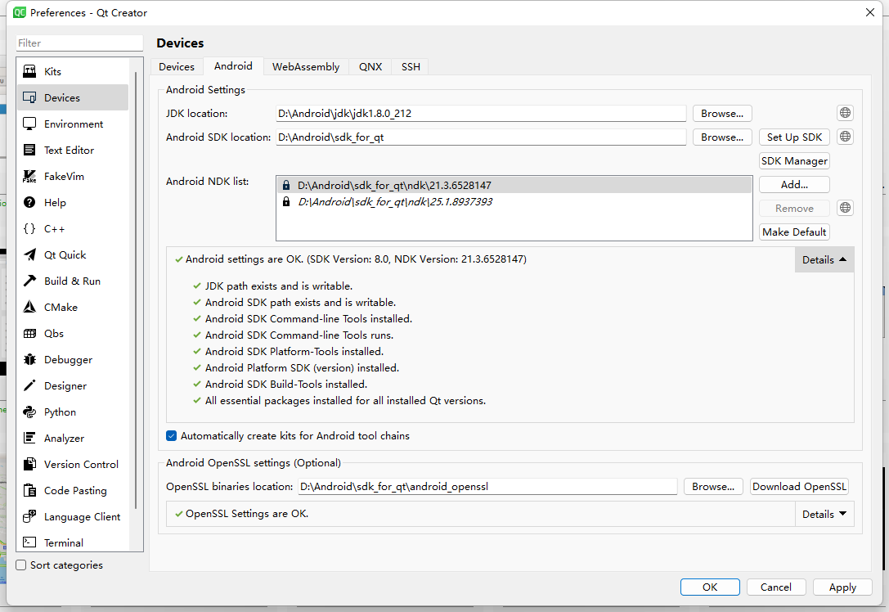Open Build & Run hammer icon

29,281
